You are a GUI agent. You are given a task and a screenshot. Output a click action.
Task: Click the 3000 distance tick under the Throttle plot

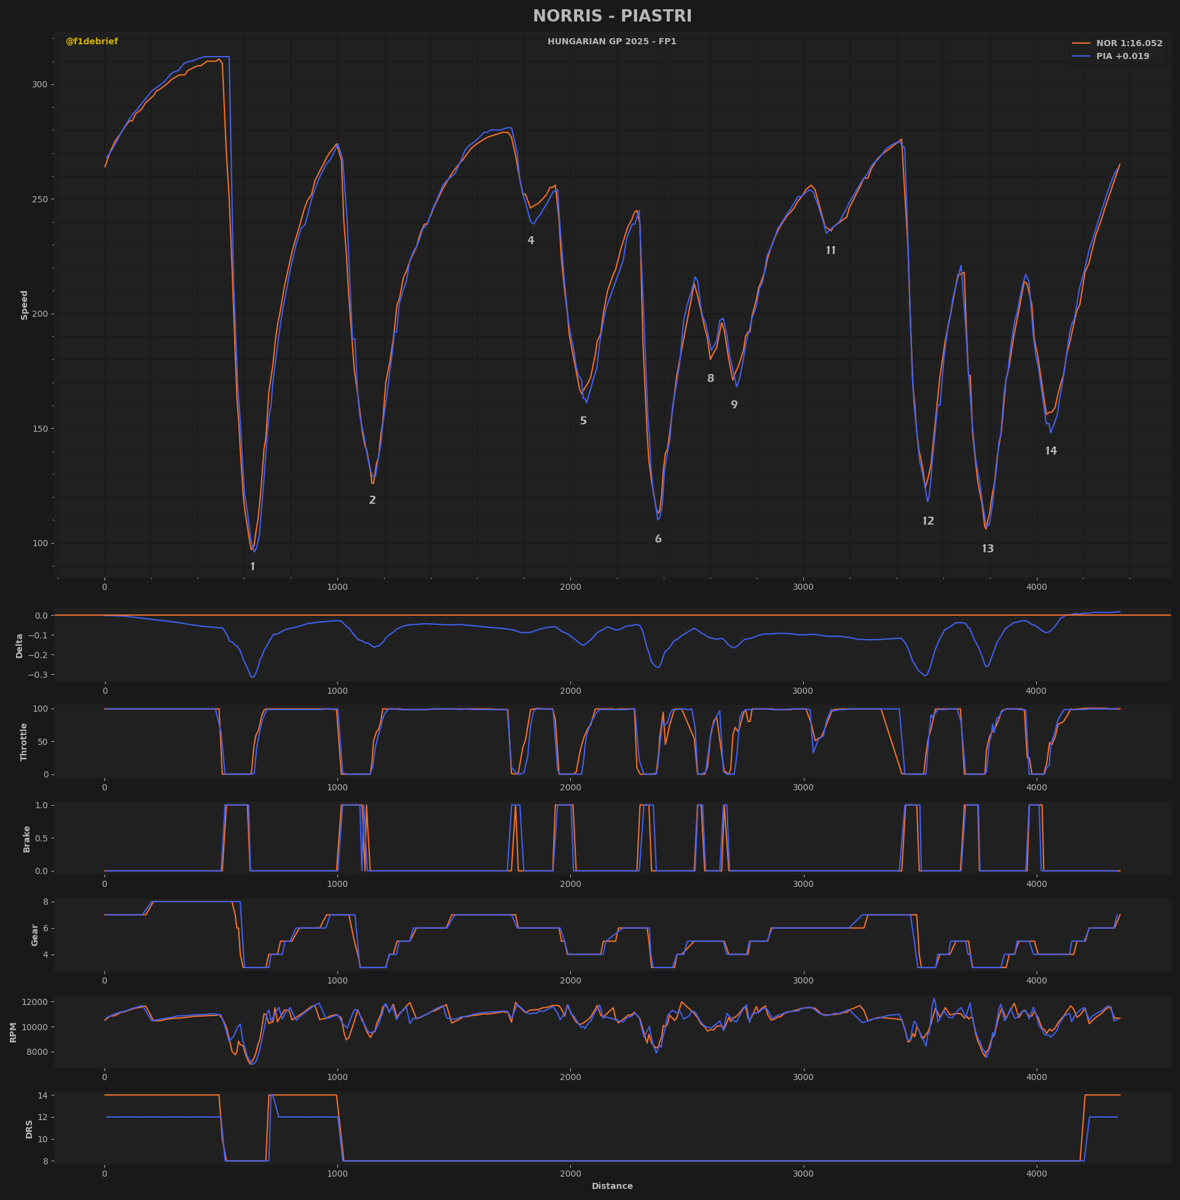803,788
